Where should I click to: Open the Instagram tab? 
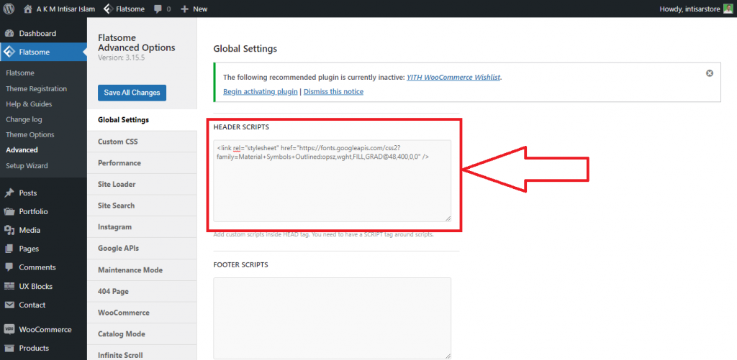coord(142,226)
